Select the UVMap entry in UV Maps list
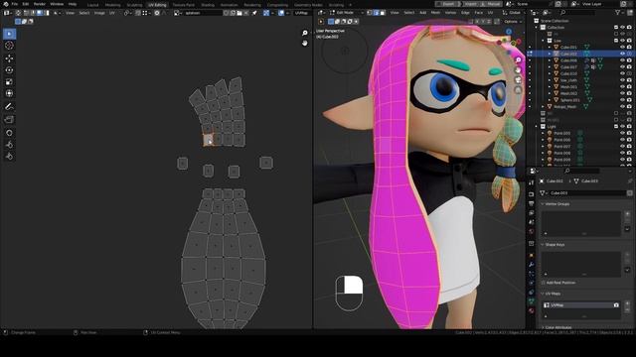 tap(581, 305)
